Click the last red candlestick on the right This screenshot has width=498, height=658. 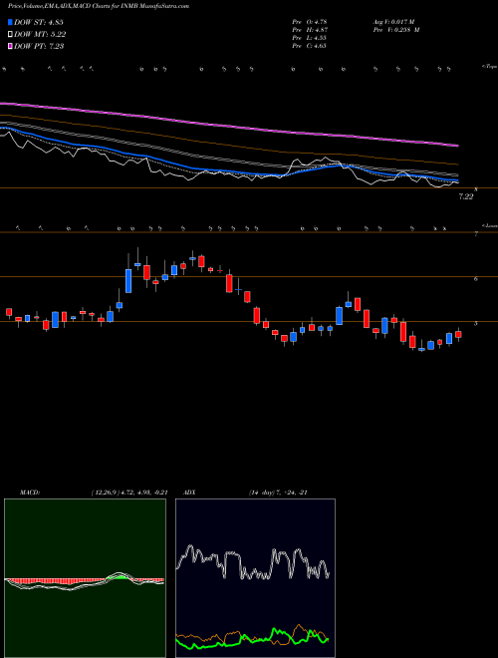coord(458,334)
